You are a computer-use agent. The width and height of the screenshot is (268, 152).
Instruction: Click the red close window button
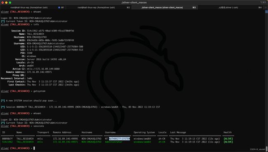point(2,2)
